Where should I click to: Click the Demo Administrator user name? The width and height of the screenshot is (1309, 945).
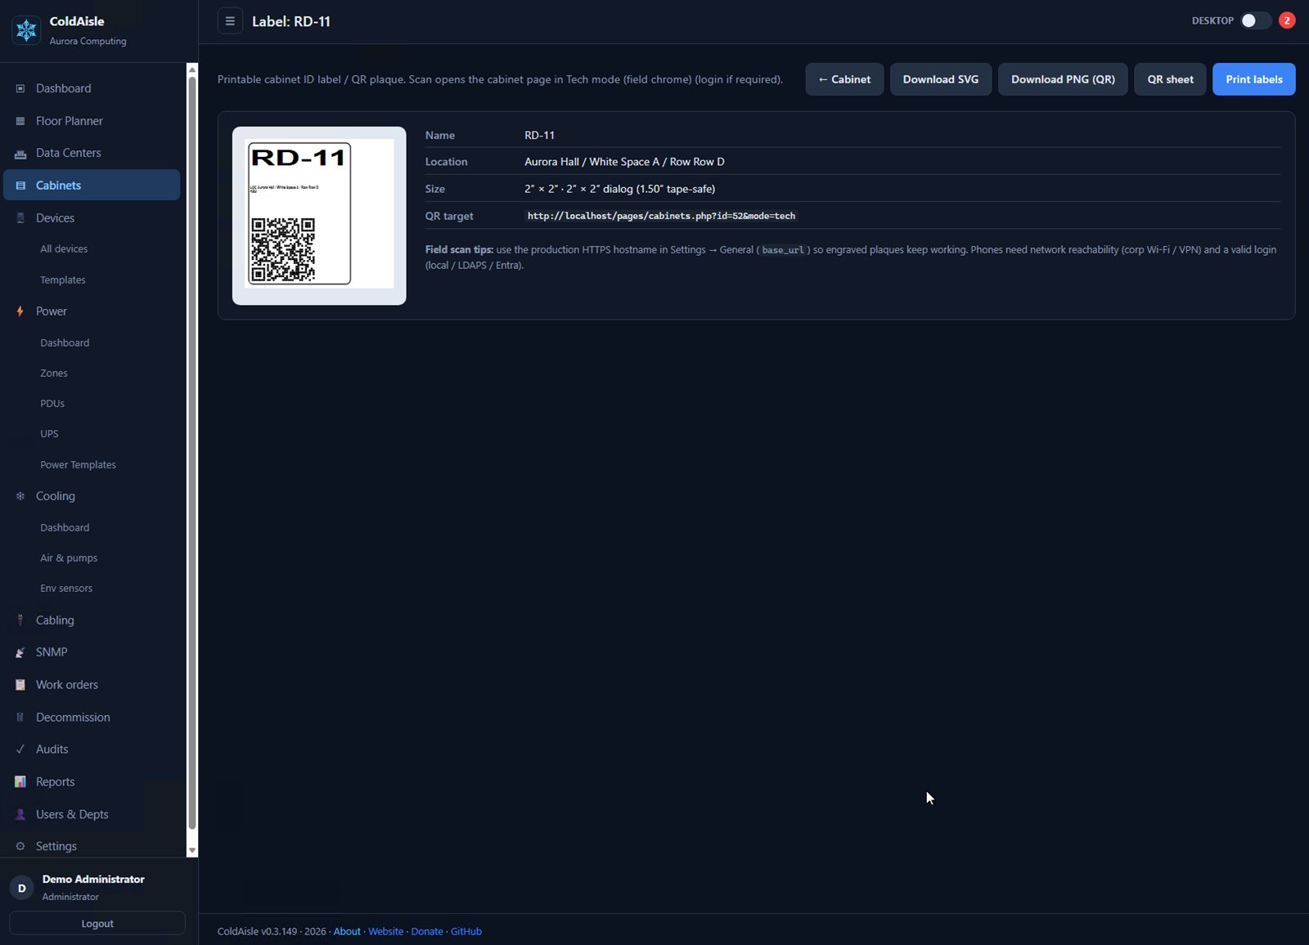click(93, 880)
